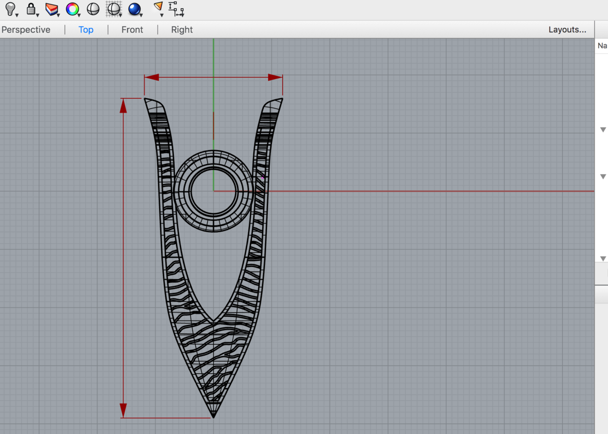Toggle the middle disclosure triangle in right panel
This screenshot has height=434, width=608.
603,176
